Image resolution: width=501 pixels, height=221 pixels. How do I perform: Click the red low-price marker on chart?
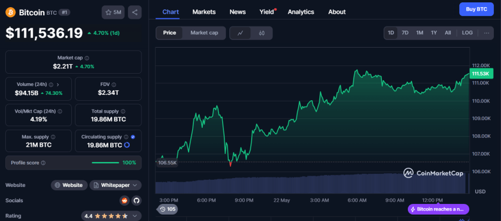coord(230,164)
